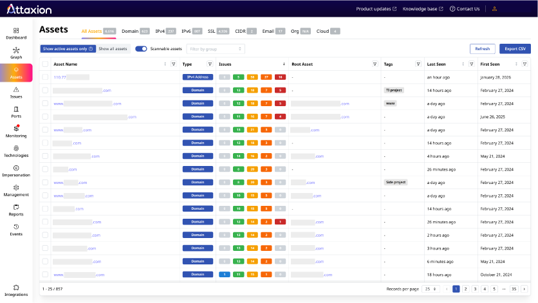Click the user profile icon
538x303 pixels.
pyautogui.click(x=494, y=9)
